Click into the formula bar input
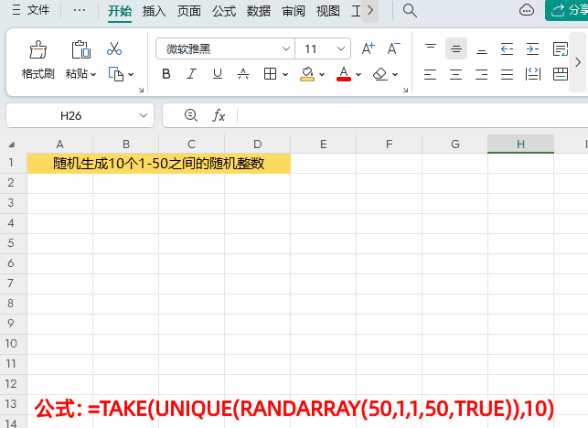 tap(412, 115)
